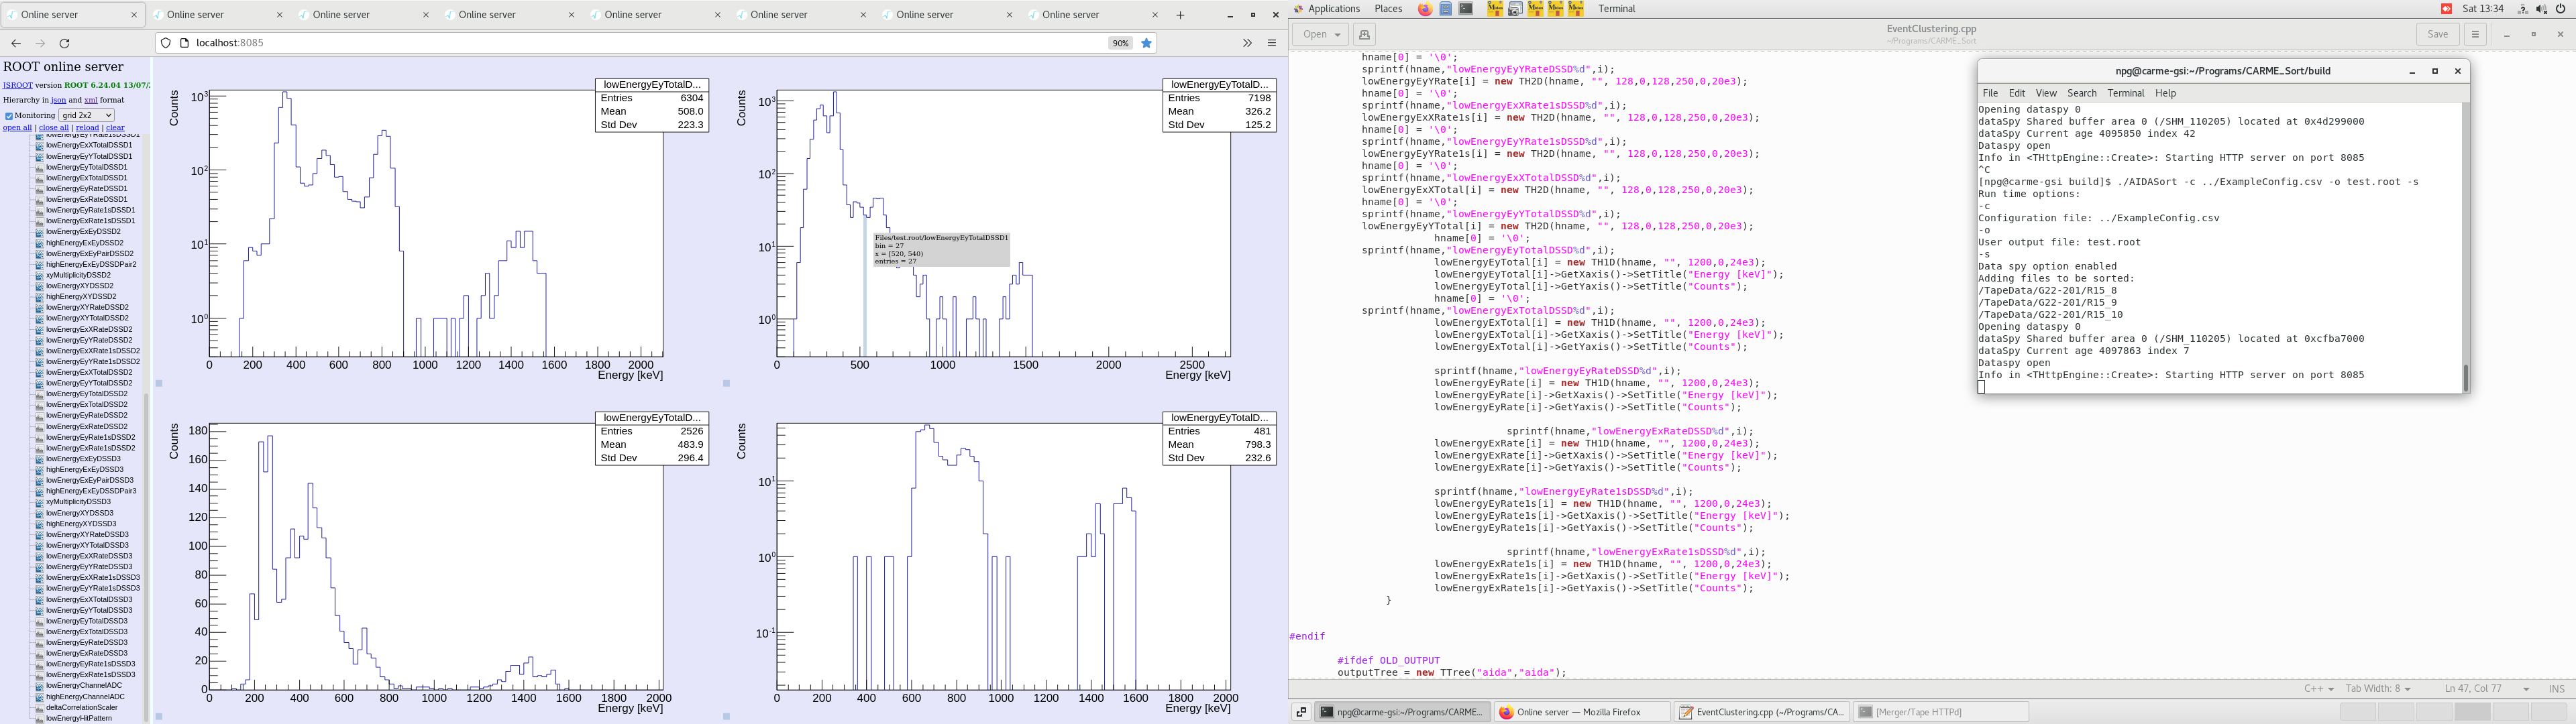Toggle the Monitoring checkbox
The height and width of the screenshot is (724, 2576).
(x=9, y=116)
